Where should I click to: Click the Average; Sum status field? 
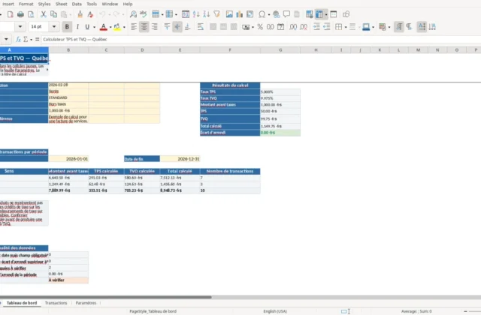coord(416,311)
